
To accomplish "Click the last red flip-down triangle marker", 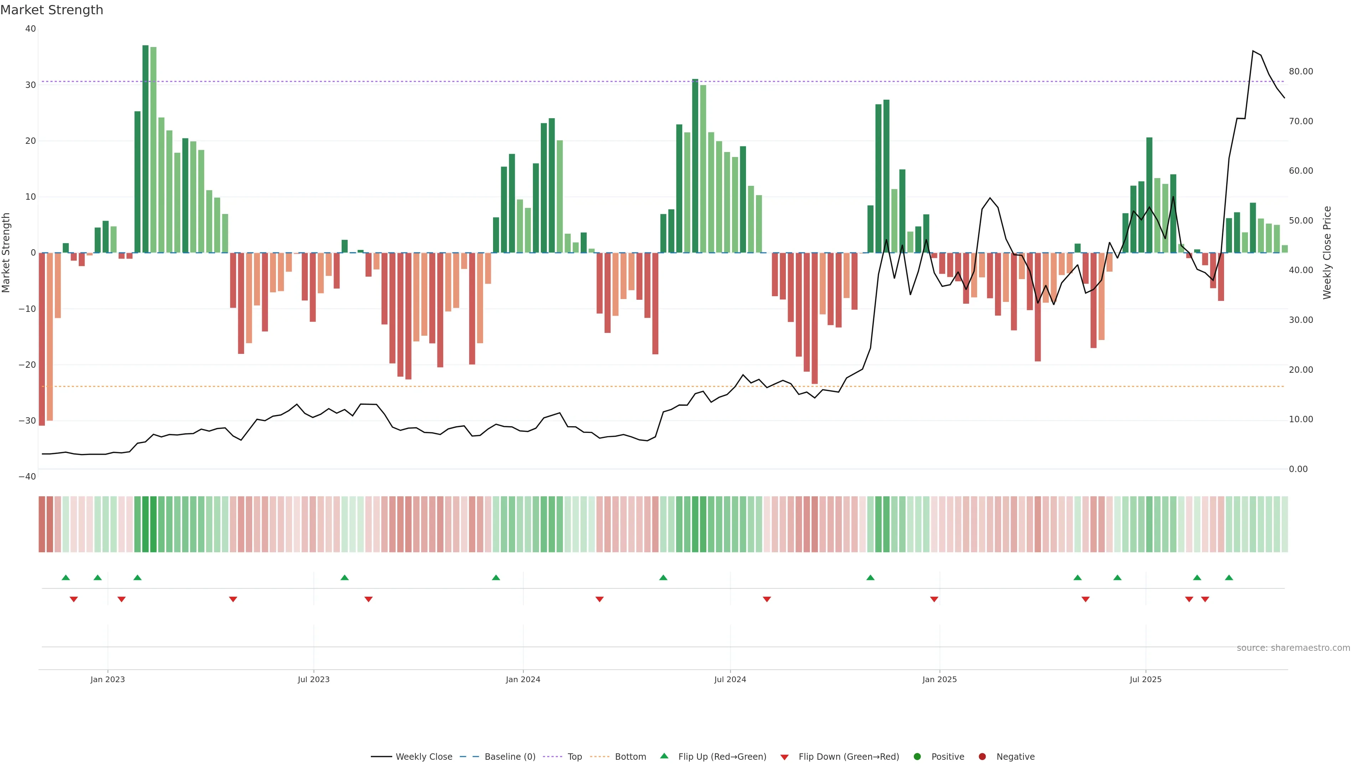I will [x=1205, y=599].
